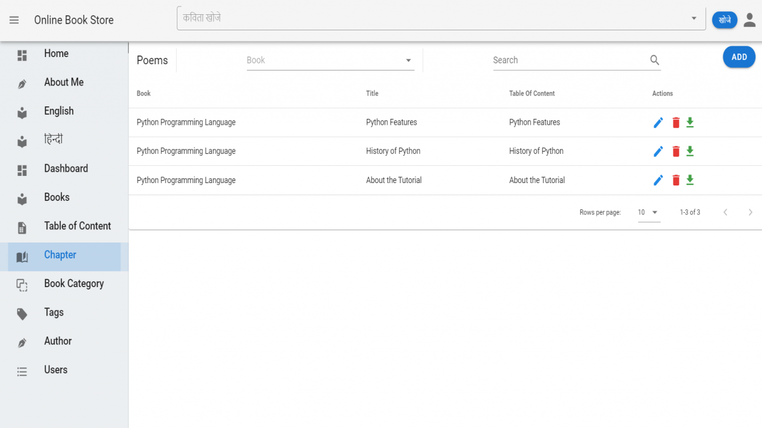
Task: Click the blue खोजे search button
Action: click(x=724, y=20)
